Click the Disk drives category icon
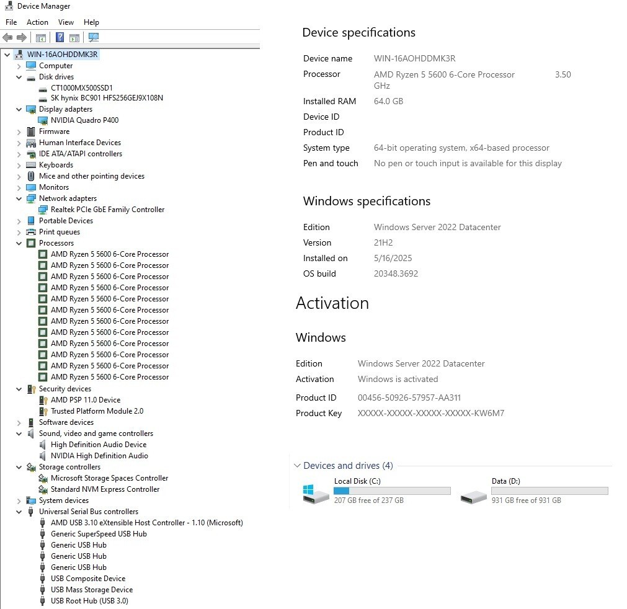The width and height of the screenshot is (627, 609). (31, 77)
